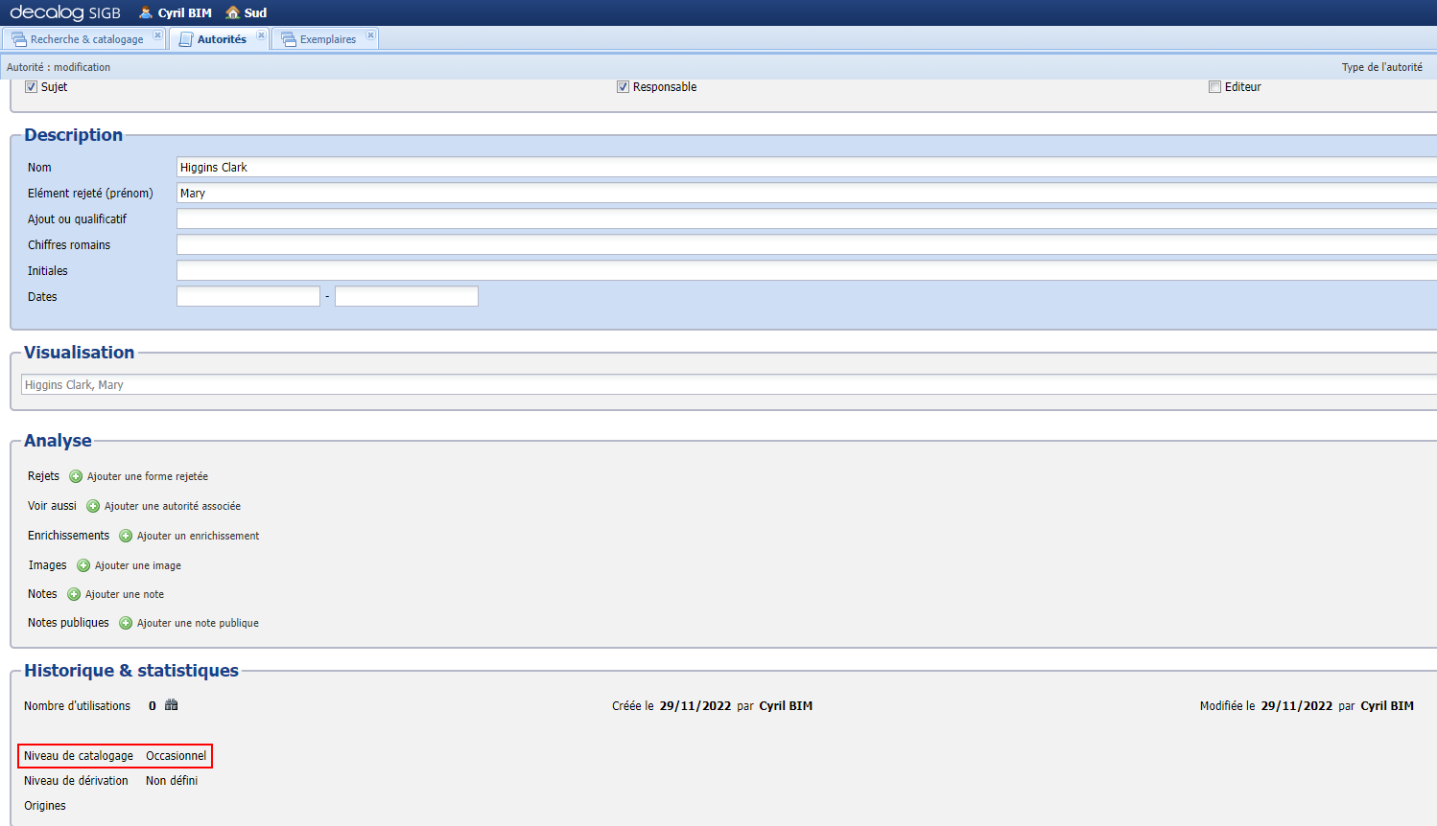Add an associated authority via its plus icon

click(x=93, y=506)
